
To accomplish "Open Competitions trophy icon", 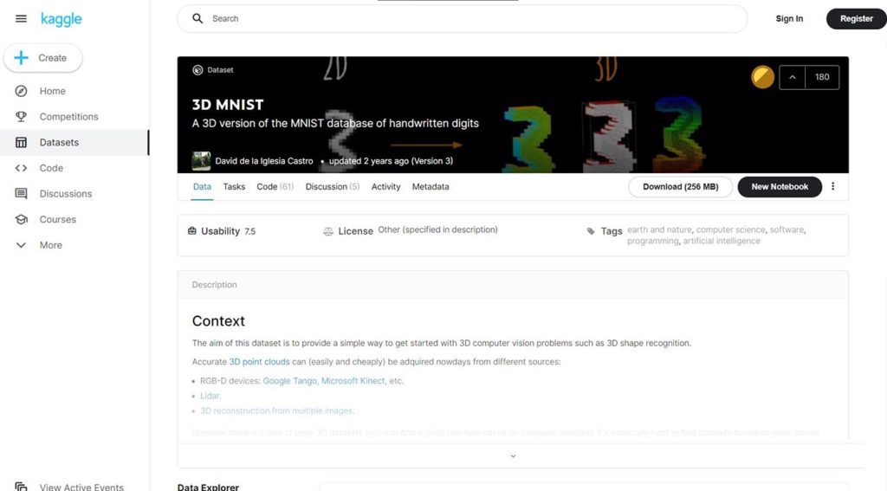I will (x=21, y=117).
